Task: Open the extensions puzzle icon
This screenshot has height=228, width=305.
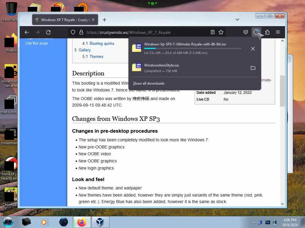Action: (x=267, y=32)
